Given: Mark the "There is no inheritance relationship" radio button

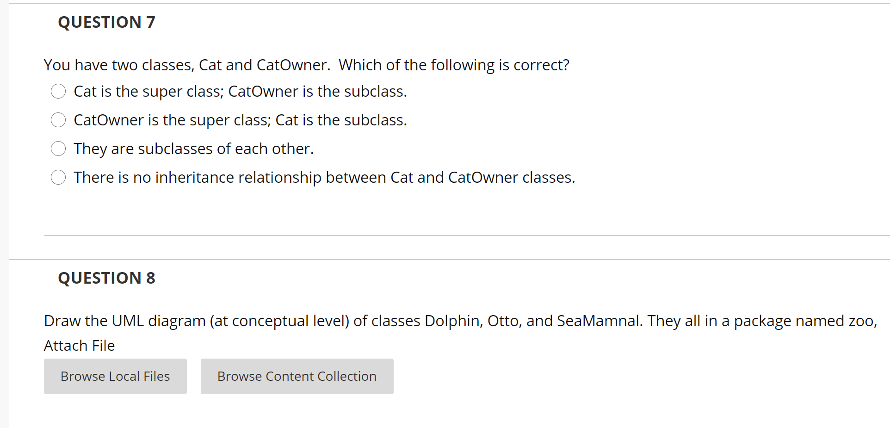Looking at the screenshot, I should [x=58, y=177].
